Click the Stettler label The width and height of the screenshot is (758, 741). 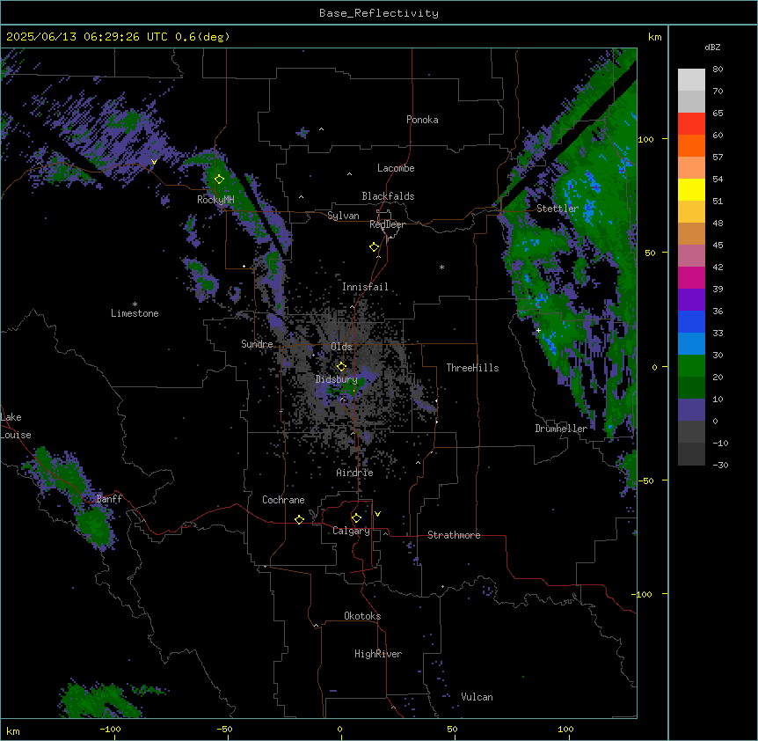tap(558, 209)
